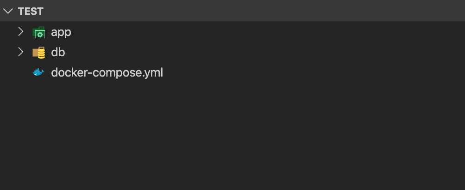Select the app folder name
465x190 pixels.
(61, 32)
